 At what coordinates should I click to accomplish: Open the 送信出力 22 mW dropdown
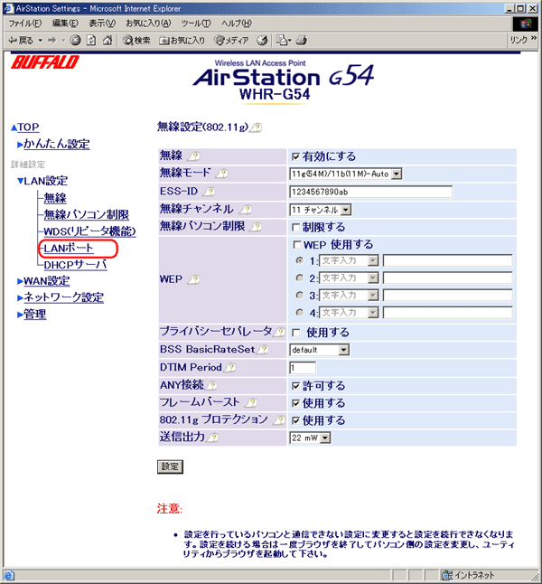pyautogui.click(x=310, y=438)
